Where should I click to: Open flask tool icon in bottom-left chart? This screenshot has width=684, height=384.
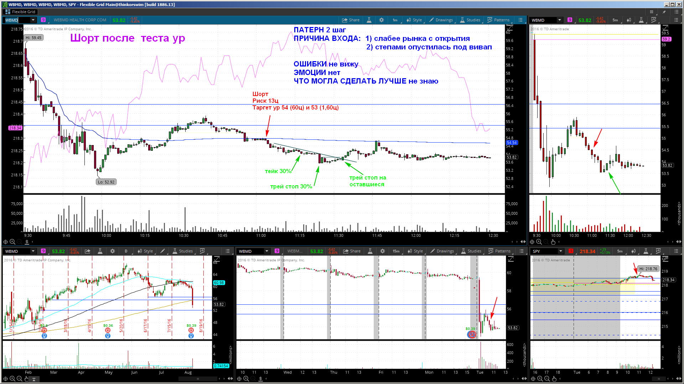click(x=100, y=251)
